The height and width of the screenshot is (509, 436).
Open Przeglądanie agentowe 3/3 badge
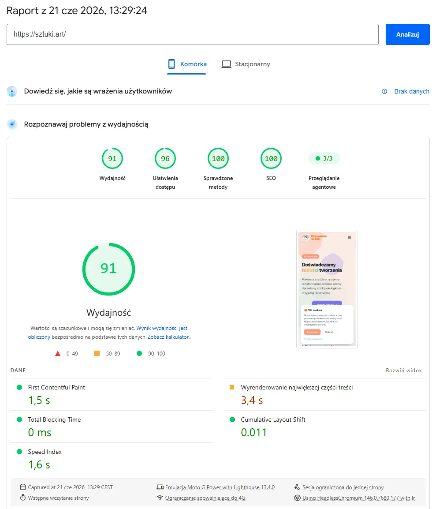[324, 158]
